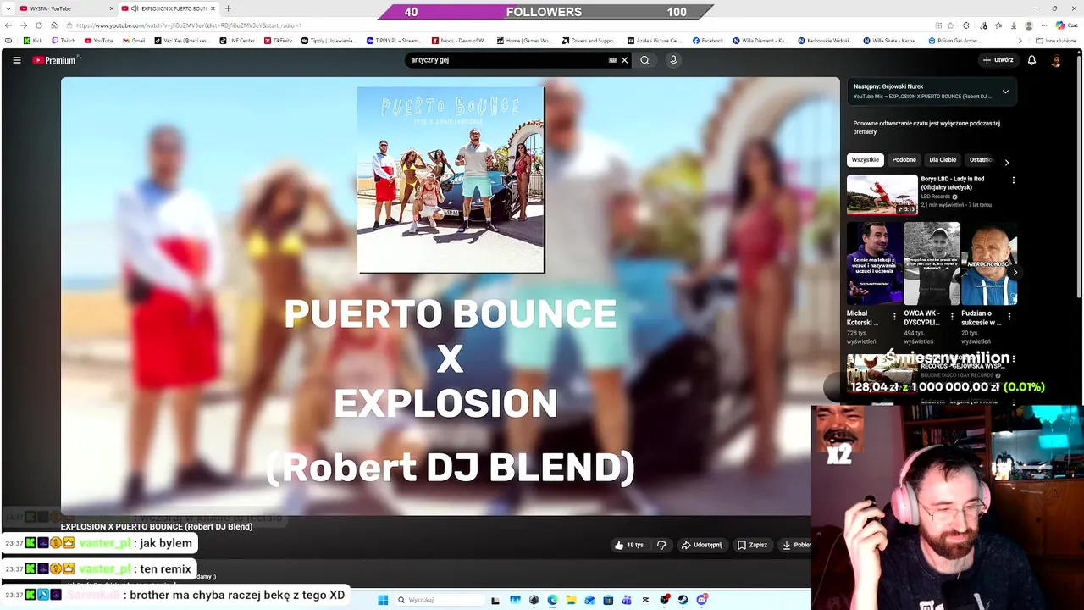Expand the 'Następny: Gejowski Nurek' playlist panel

pyautogui.click(x=1005, y=91)
